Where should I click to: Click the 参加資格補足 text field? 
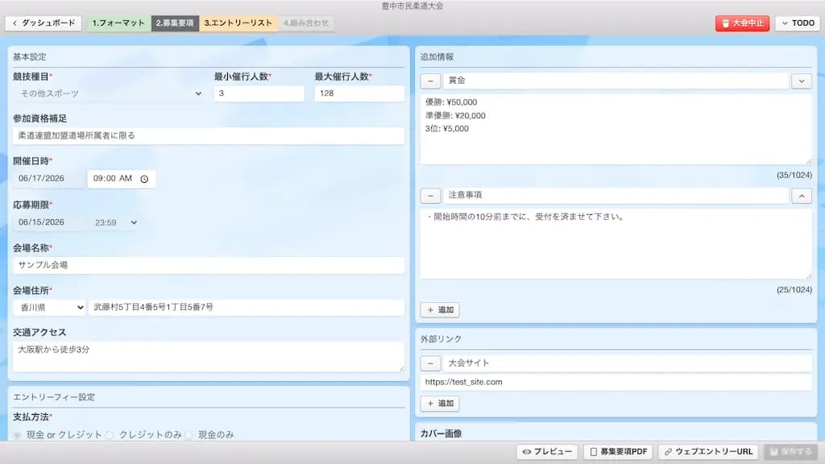point(209,135)
